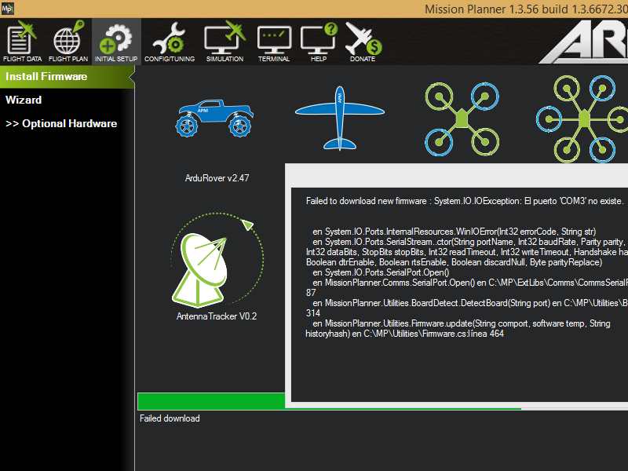
Task: Open the Flight Data screen
Action: (23, 42)
